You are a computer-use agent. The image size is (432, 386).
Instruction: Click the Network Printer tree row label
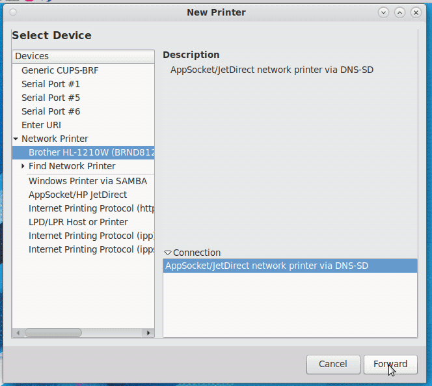click(x=55, y=139)
